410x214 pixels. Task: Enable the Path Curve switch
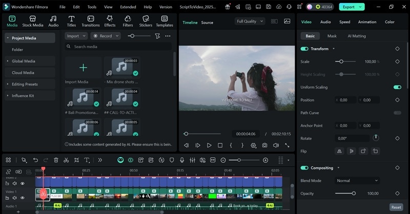pos(397,113)
